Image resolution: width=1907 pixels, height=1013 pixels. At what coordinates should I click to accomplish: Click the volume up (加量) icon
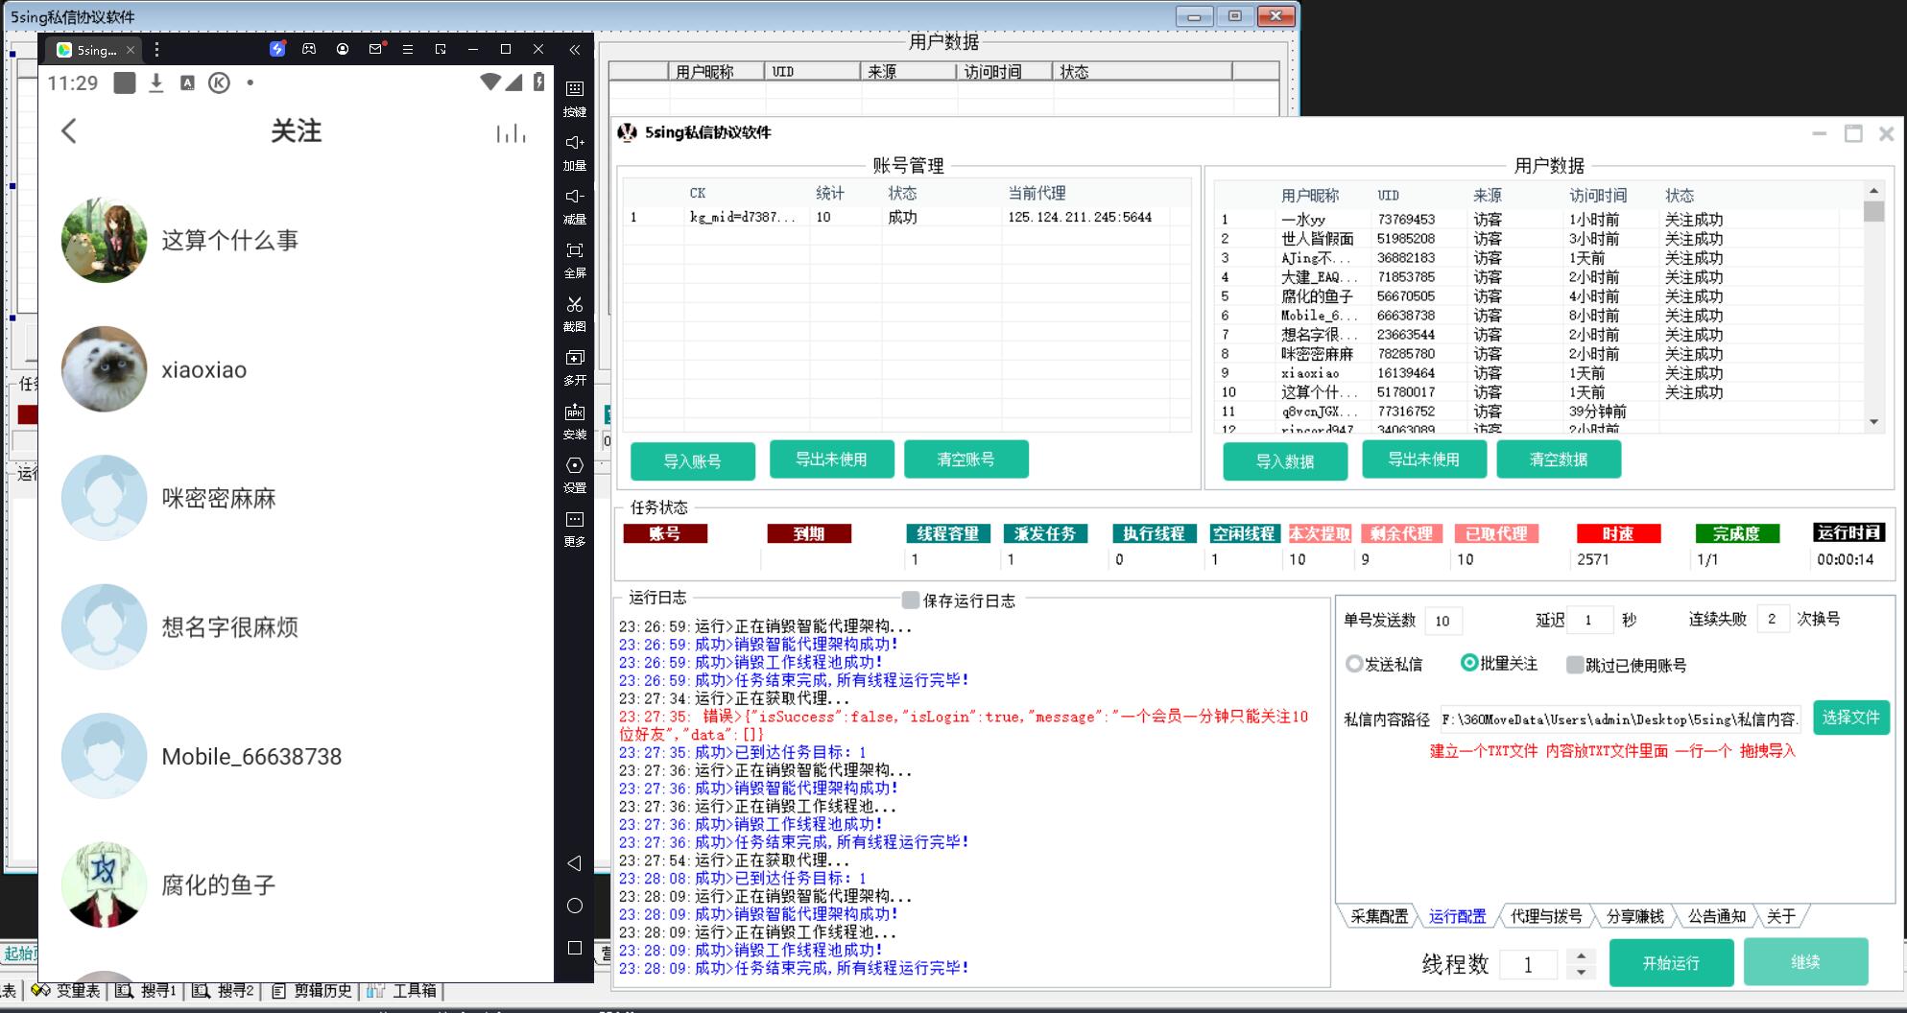click(575, 143)
